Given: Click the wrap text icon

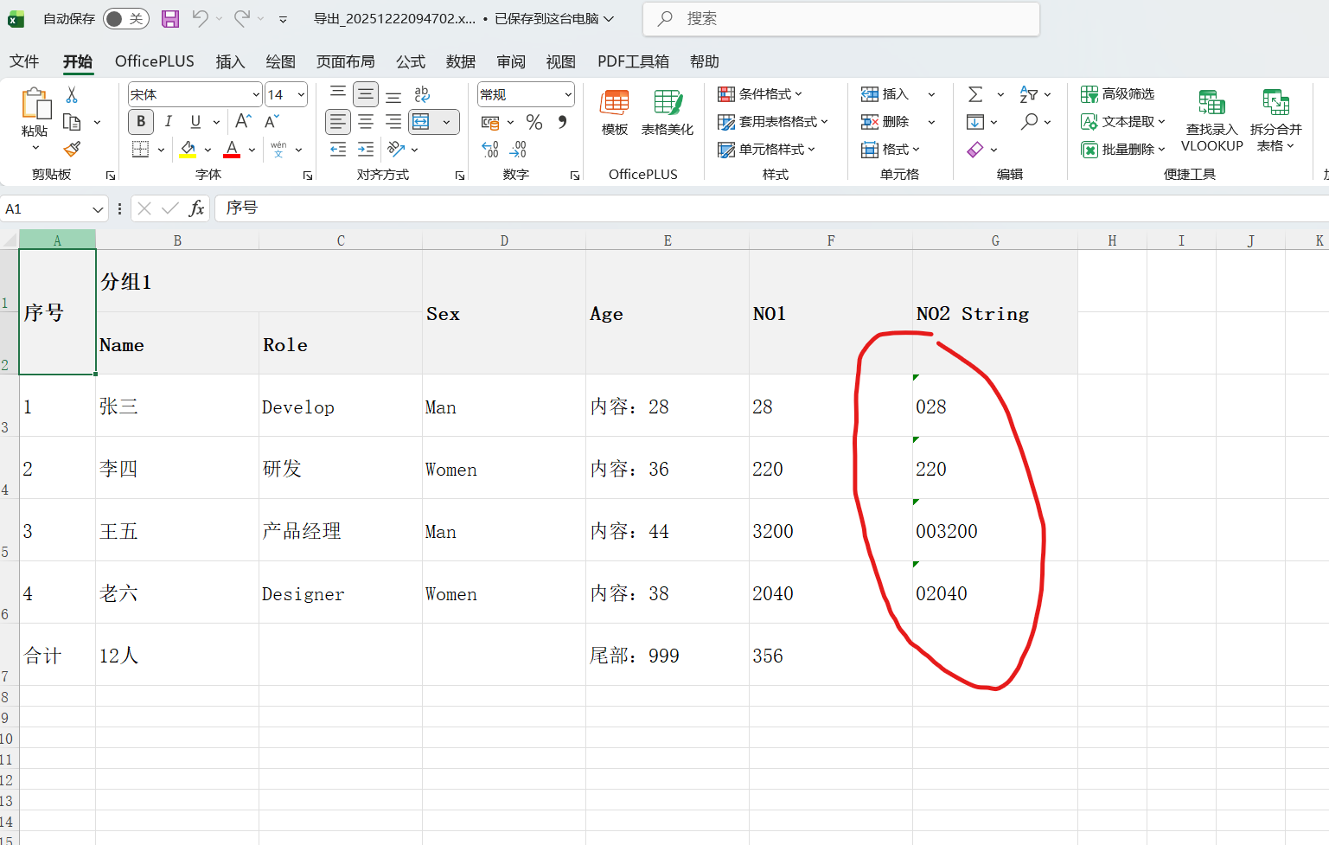Looking at the screenshot, I should coord(422,94).
